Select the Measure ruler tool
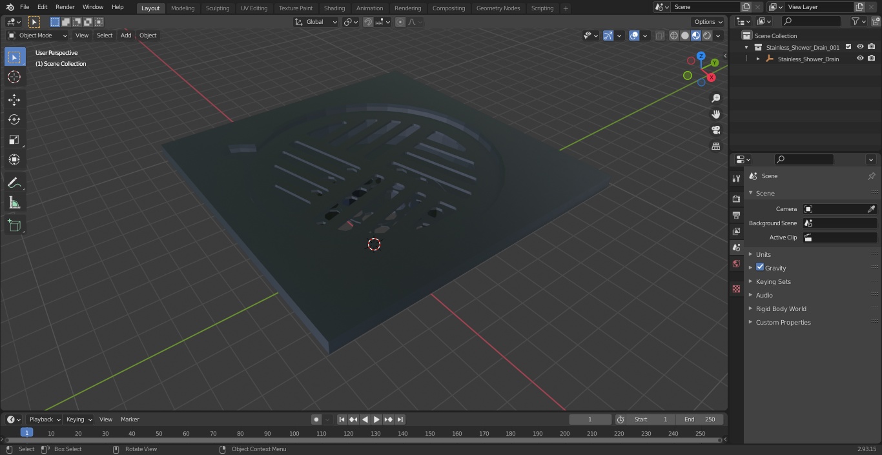Screen dimensions: 882x455 click(x=14, y=203)
